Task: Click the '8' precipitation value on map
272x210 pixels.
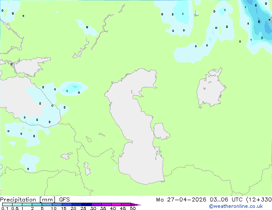Action: (259, 22)
